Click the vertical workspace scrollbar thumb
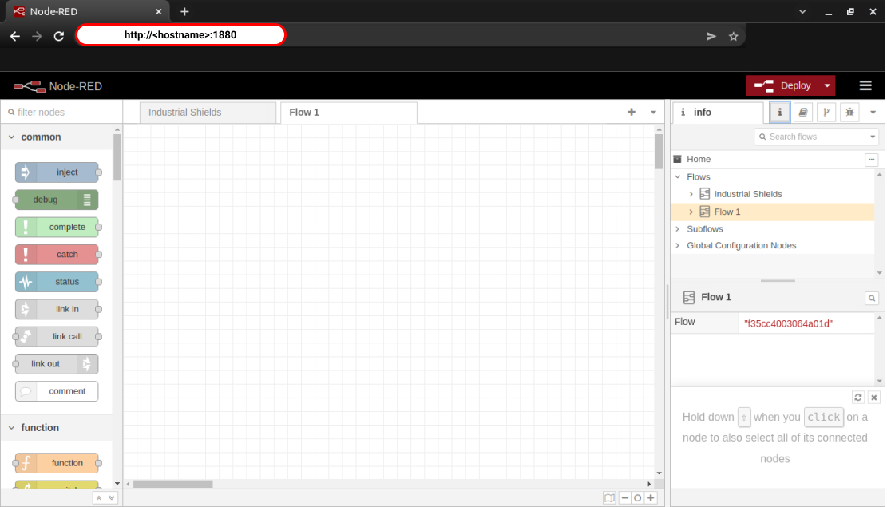The height and width of the screenshot is (507, 887). (659, 152)
